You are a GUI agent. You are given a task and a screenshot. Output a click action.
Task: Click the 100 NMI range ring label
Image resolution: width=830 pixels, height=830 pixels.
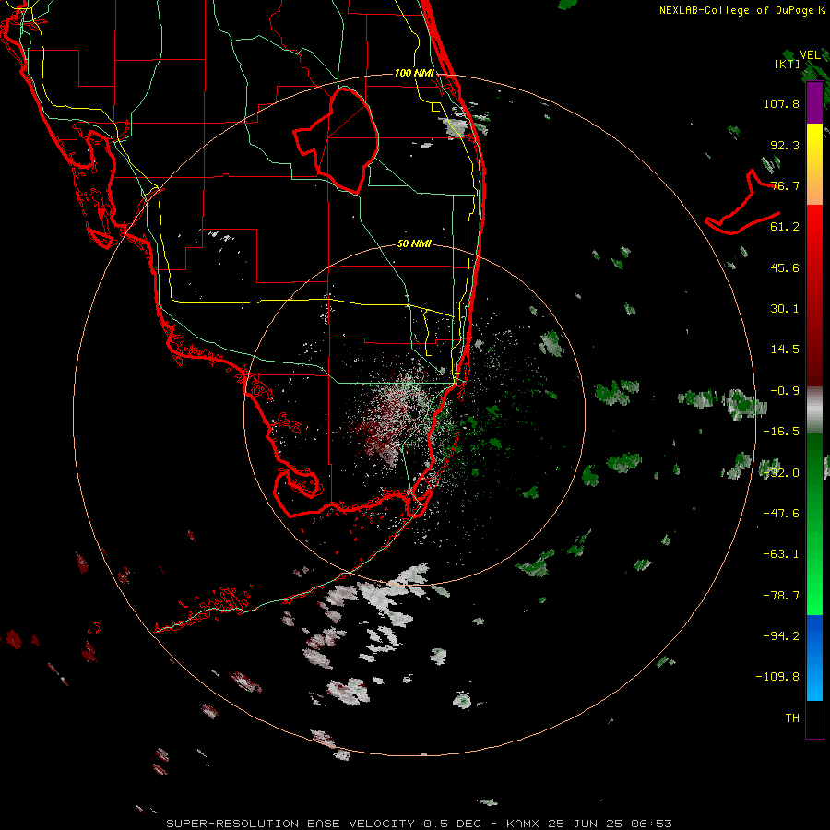click(414, 73)
